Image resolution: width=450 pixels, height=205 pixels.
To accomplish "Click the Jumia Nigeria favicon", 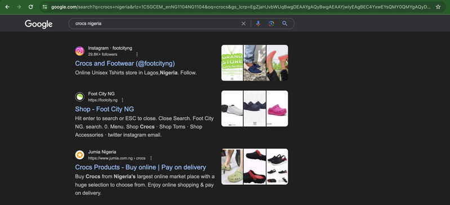I will 80,155.
